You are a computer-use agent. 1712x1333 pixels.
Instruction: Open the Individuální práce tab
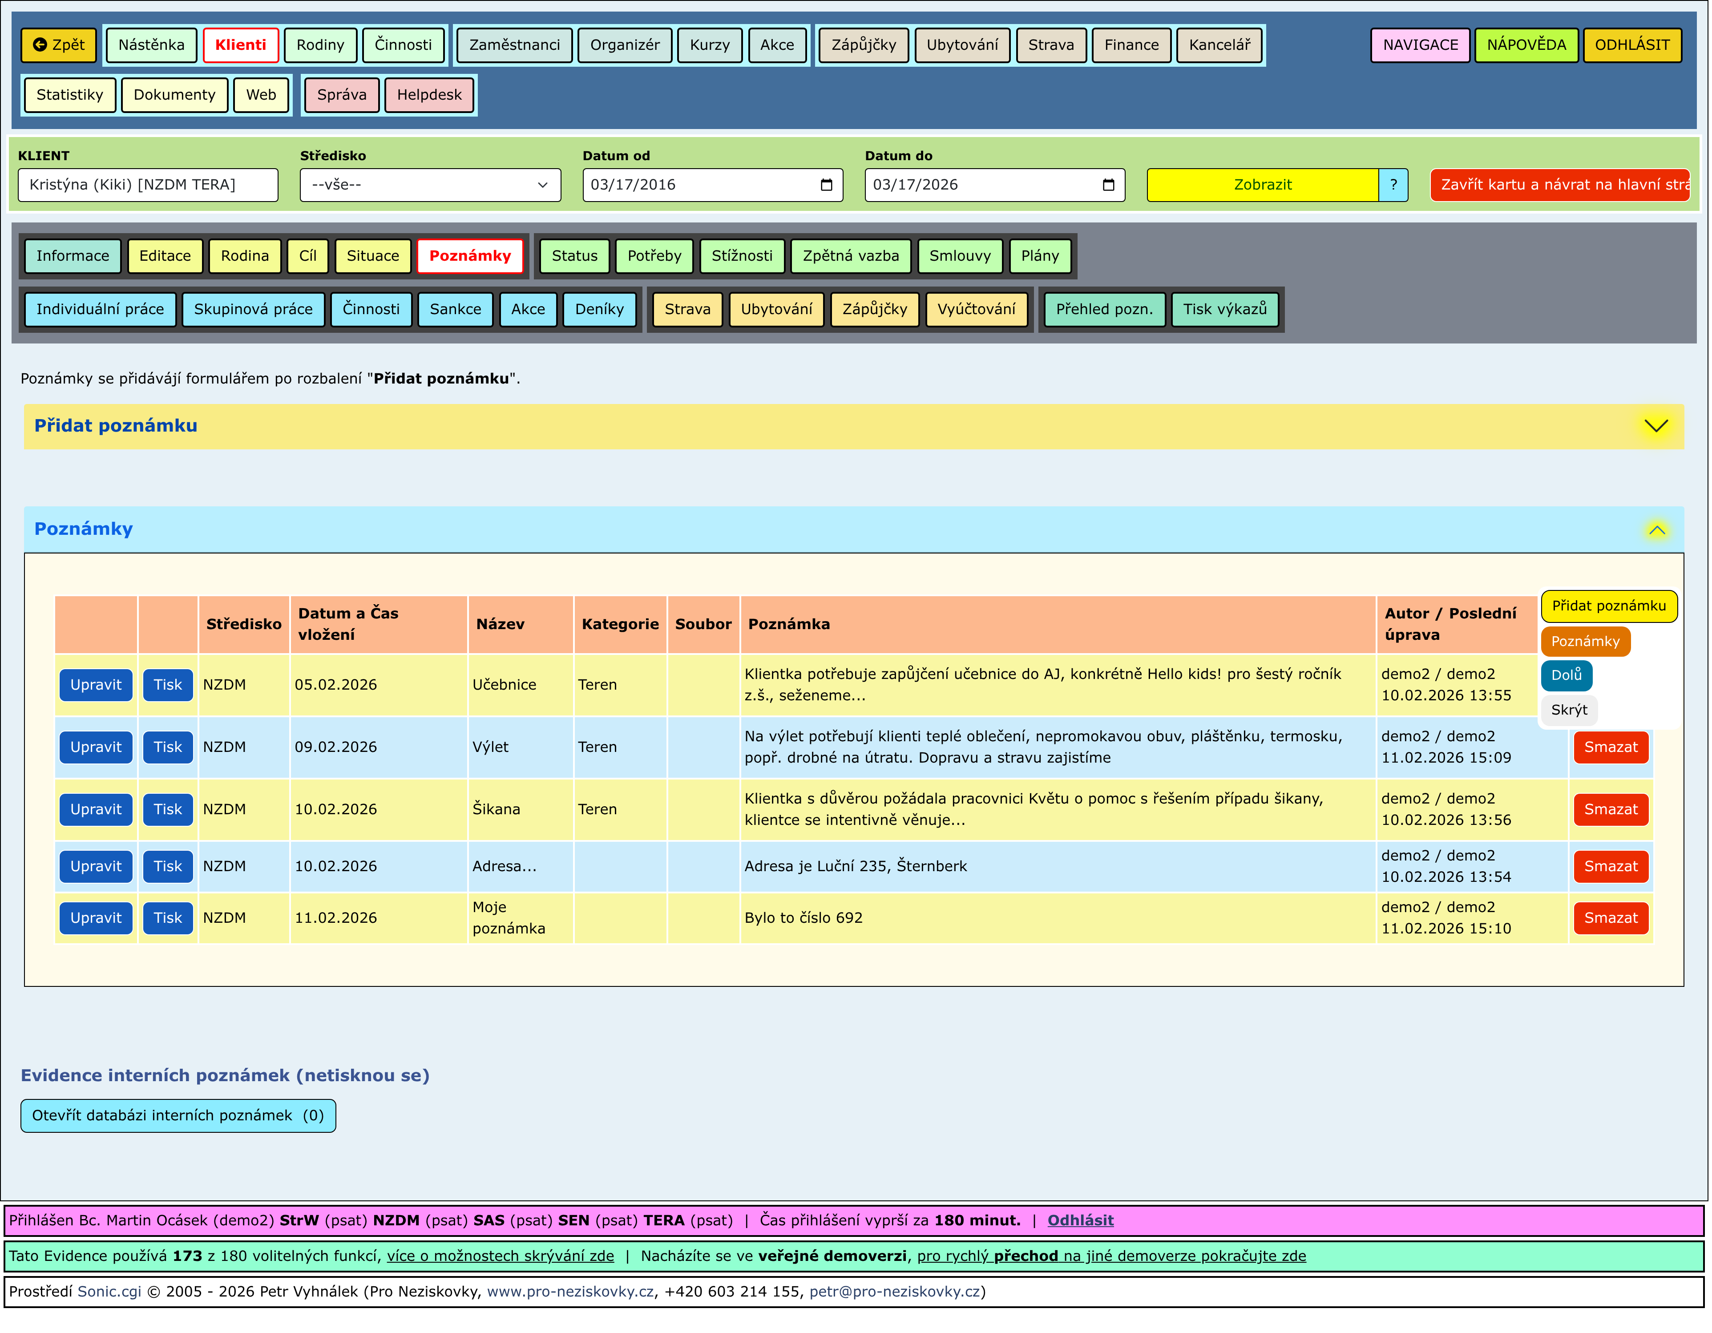[100, 309]
